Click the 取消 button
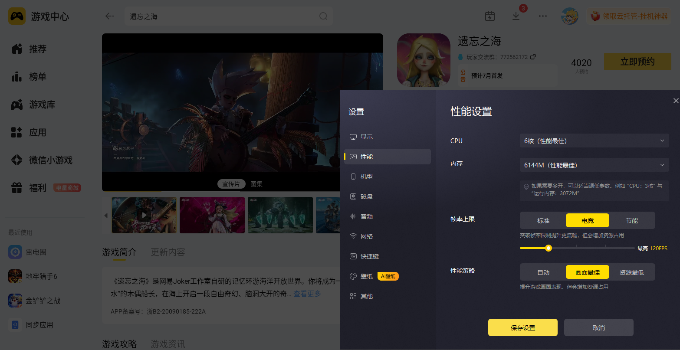Screen dimensions: 680x350 (599, 327)
